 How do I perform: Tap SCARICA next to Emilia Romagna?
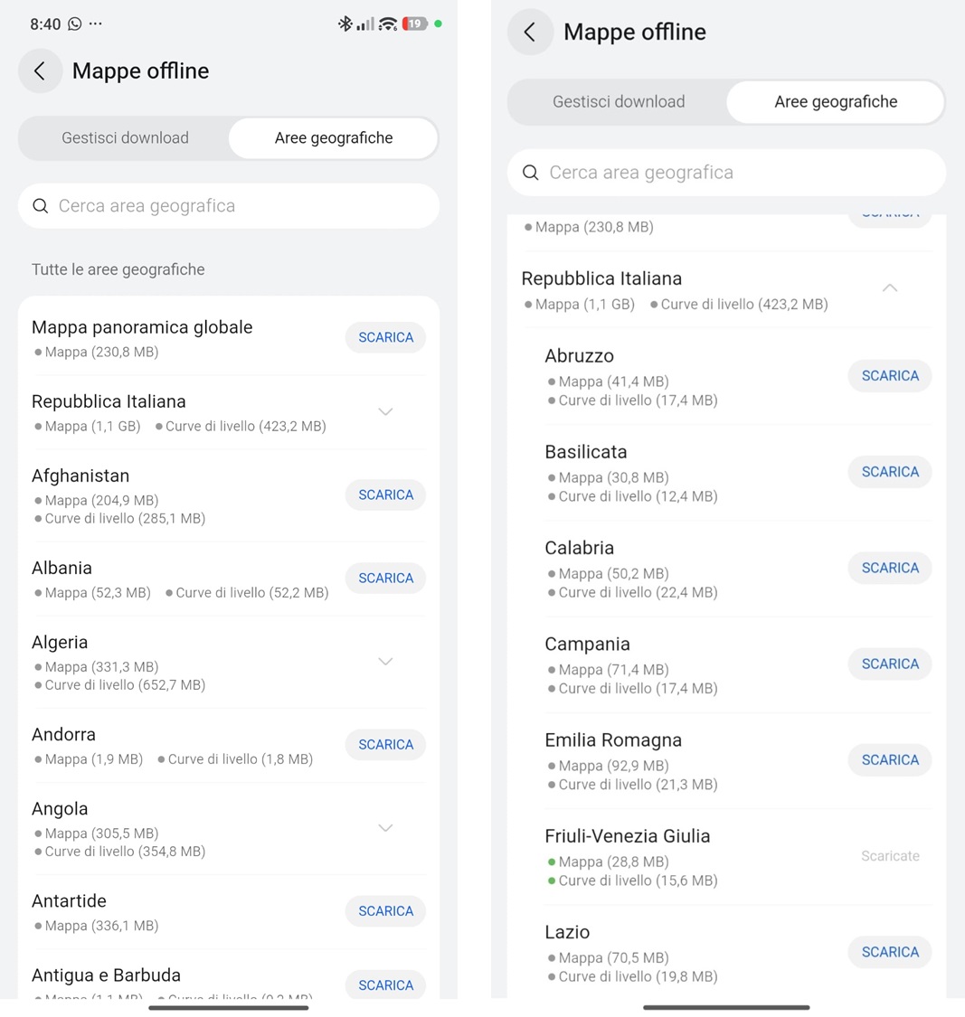click(x=890, y=760)
